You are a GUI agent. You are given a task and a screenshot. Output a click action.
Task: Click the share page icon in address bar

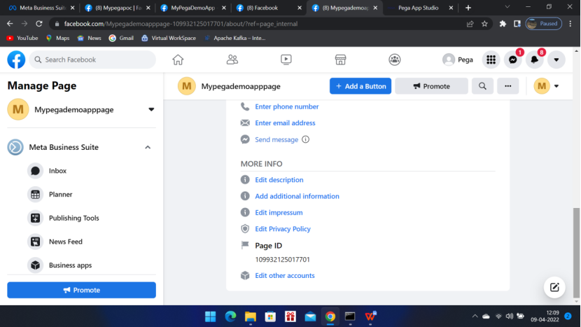pos(470,24)
